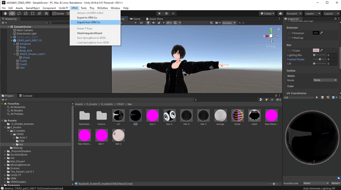
Task: Pause the game playback
Action: (166, 13)
